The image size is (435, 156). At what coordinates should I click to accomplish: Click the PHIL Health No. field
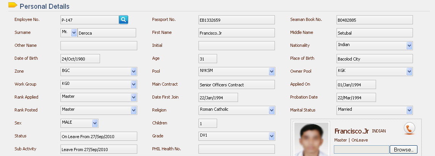tap(236, 149)
